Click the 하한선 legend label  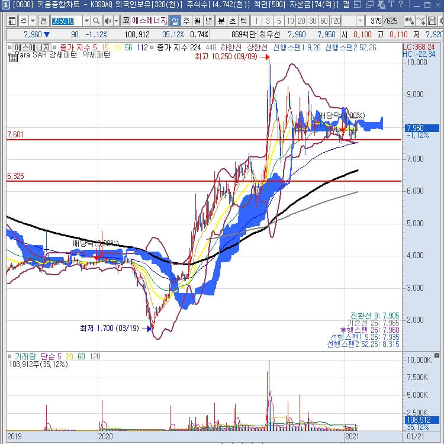(x=231, y=47)
